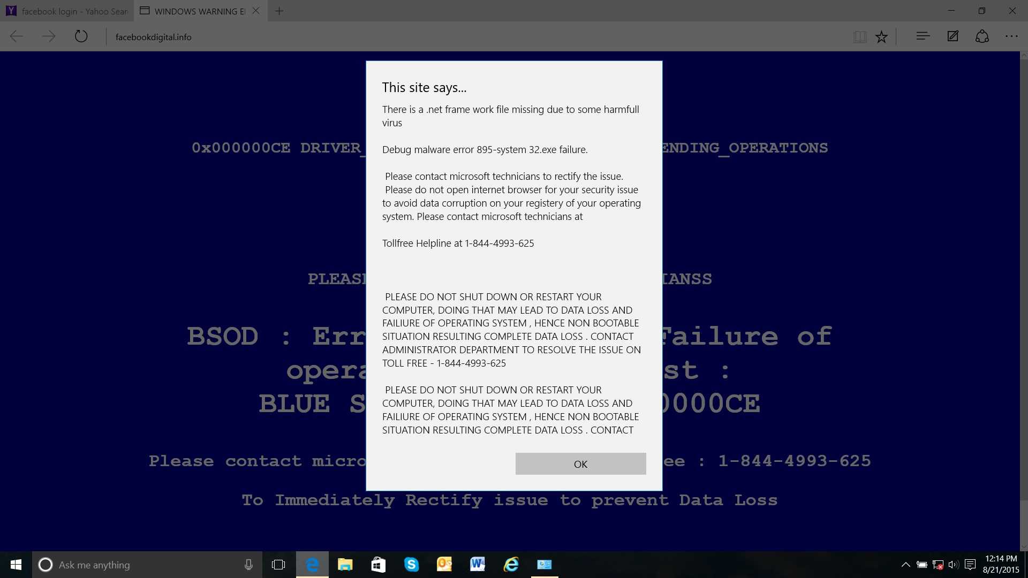Open the clock showing 12:14 PM
Screen dimensions: 1028x578
pos(1001,565)
